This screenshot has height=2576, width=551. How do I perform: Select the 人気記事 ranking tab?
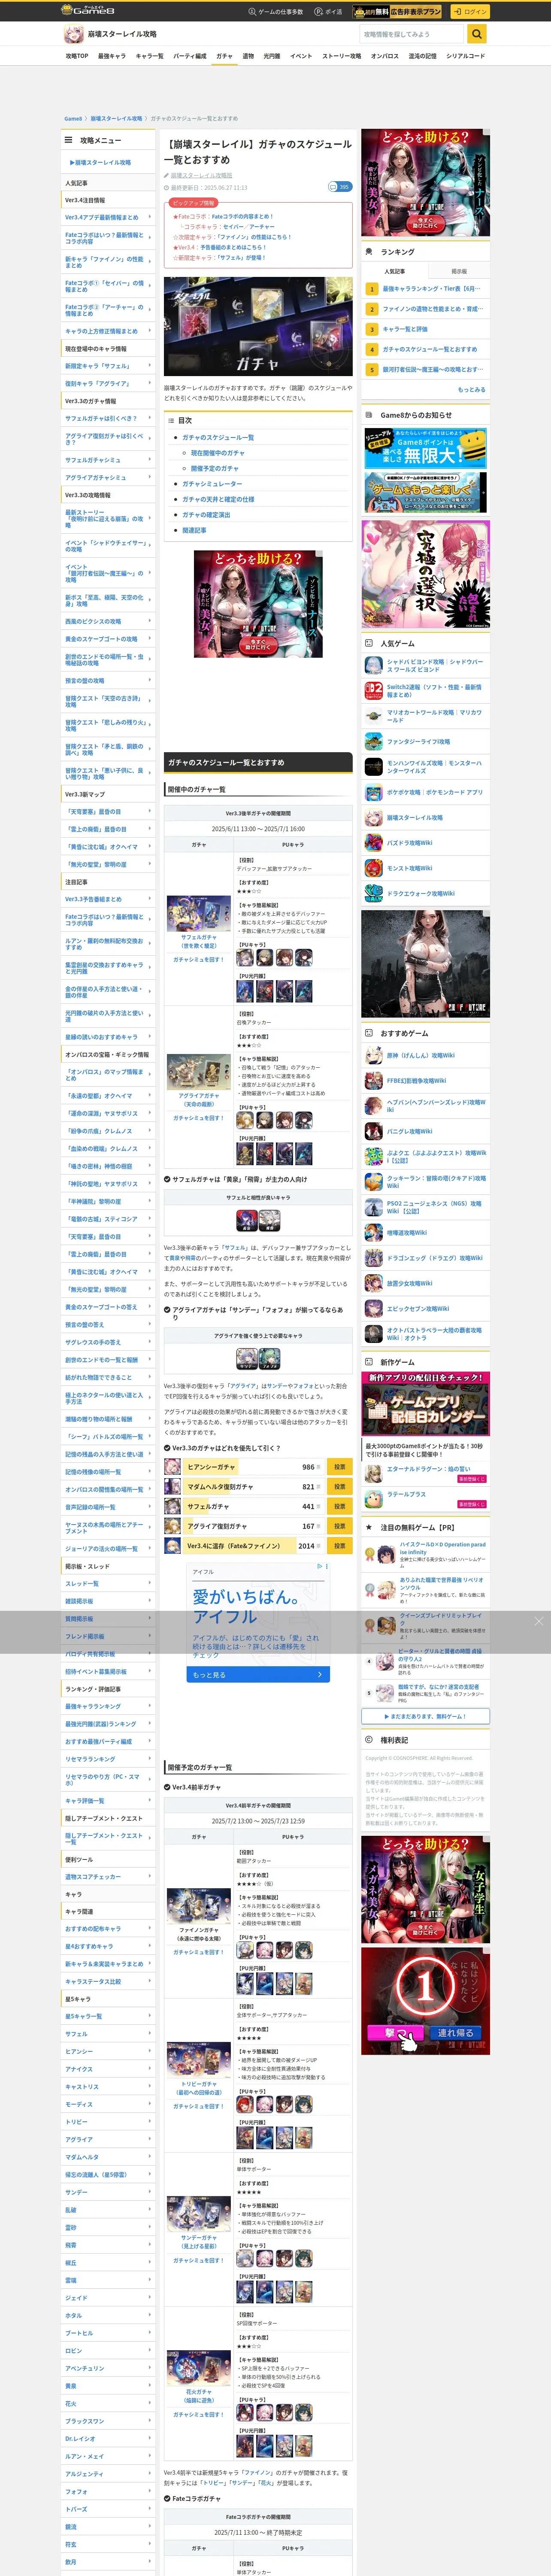[x=394, y=271]
